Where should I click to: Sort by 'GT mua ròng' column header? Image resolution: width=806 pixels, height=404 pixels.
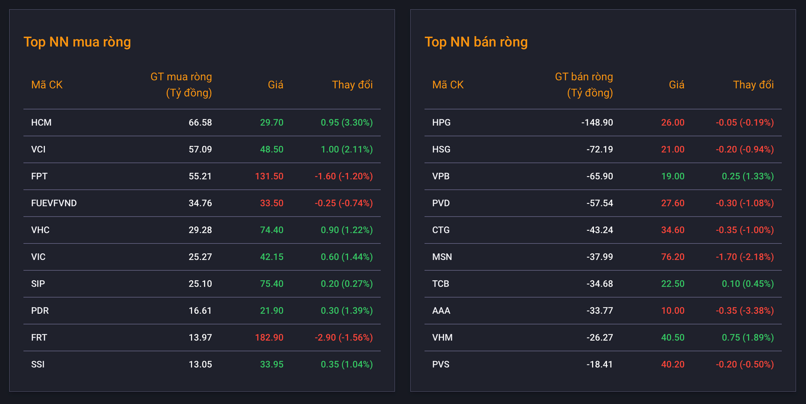181,85
